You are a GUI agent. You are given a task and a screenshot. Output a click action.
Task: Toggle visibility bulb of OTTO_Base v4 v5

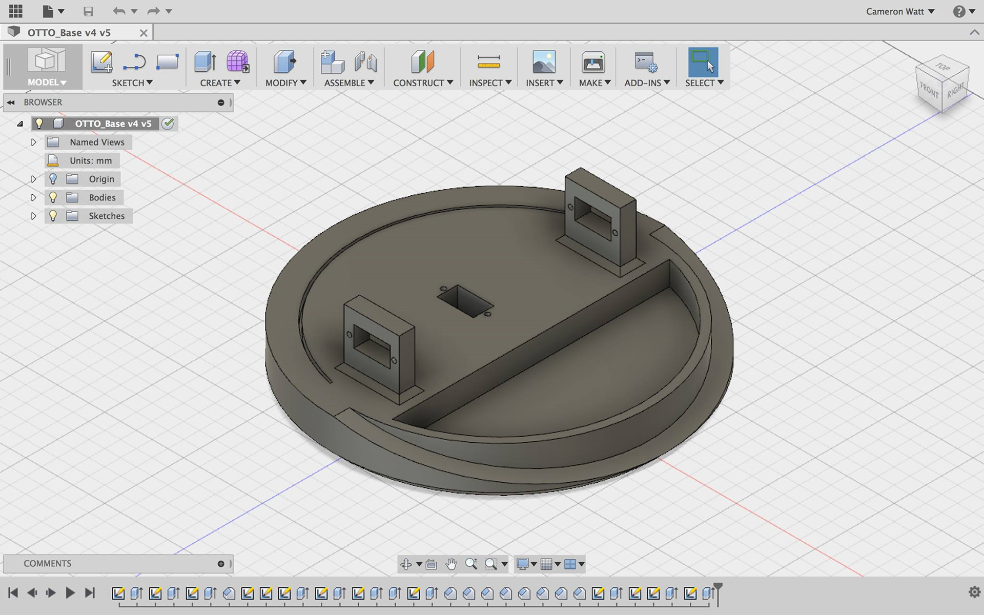click(39, 124)
